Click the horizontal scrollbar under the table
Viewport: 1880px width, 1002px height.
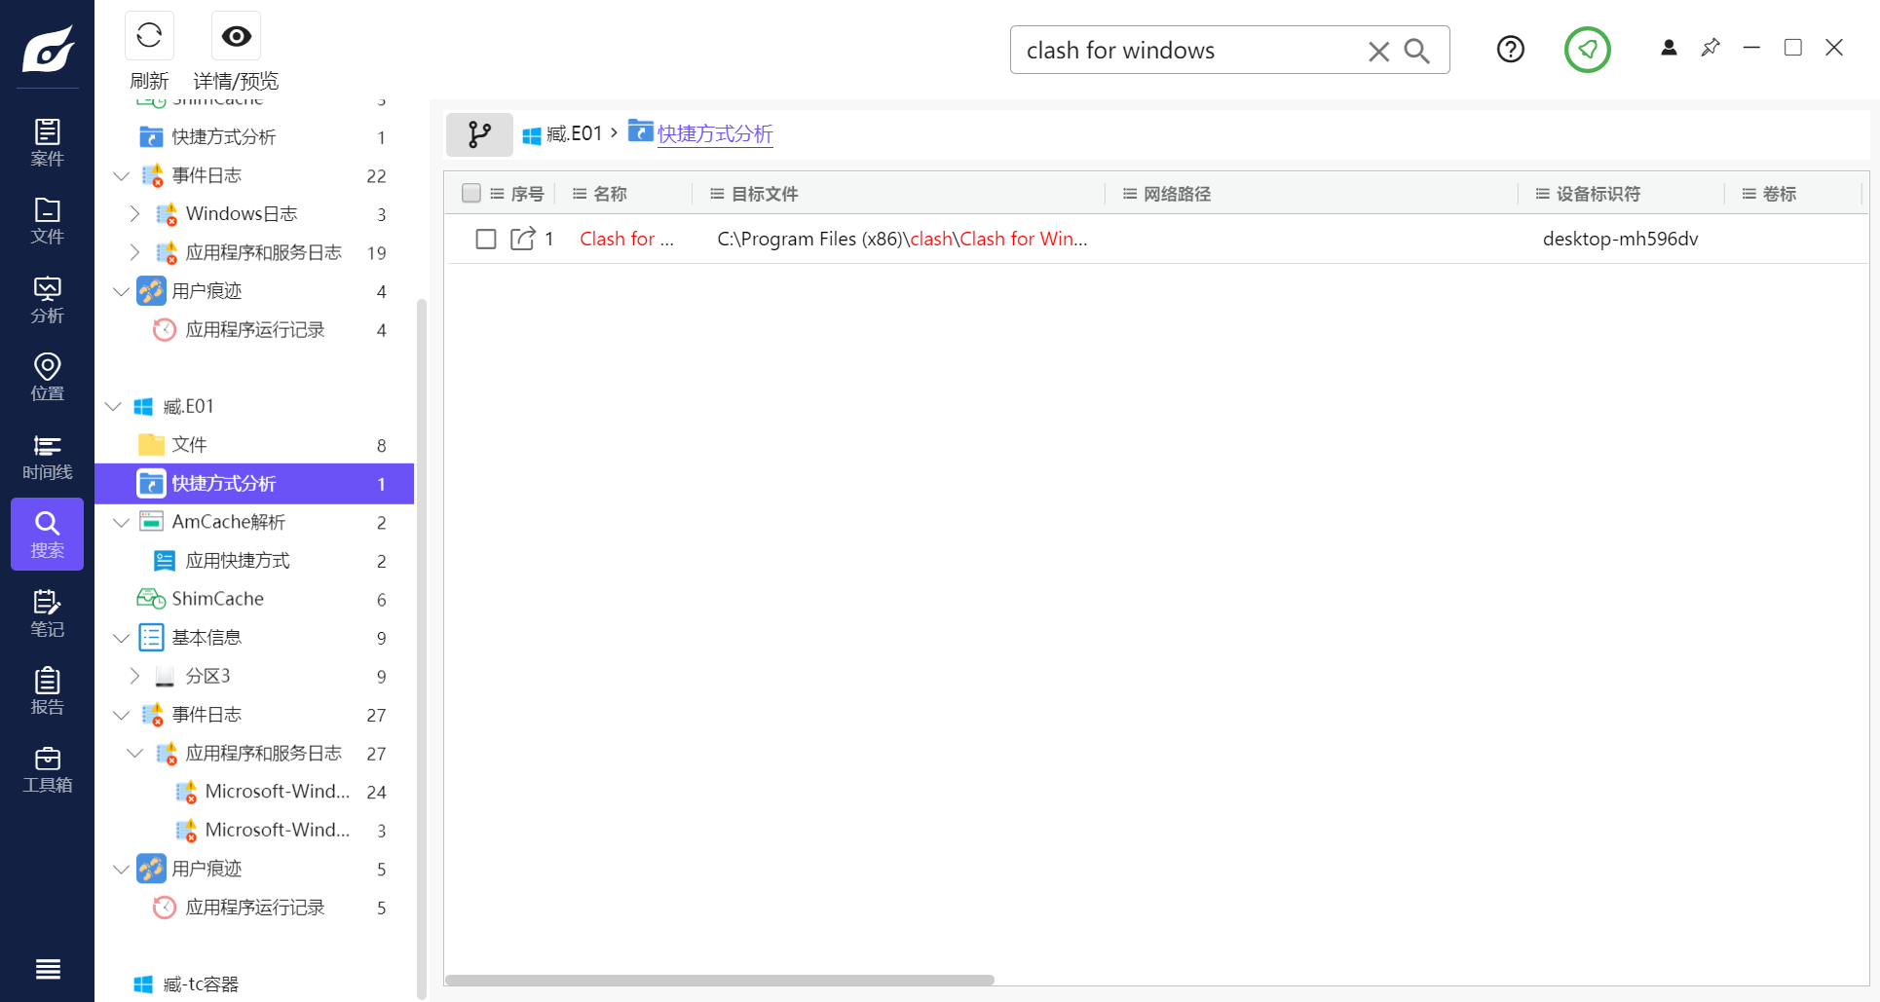(720, 980)
